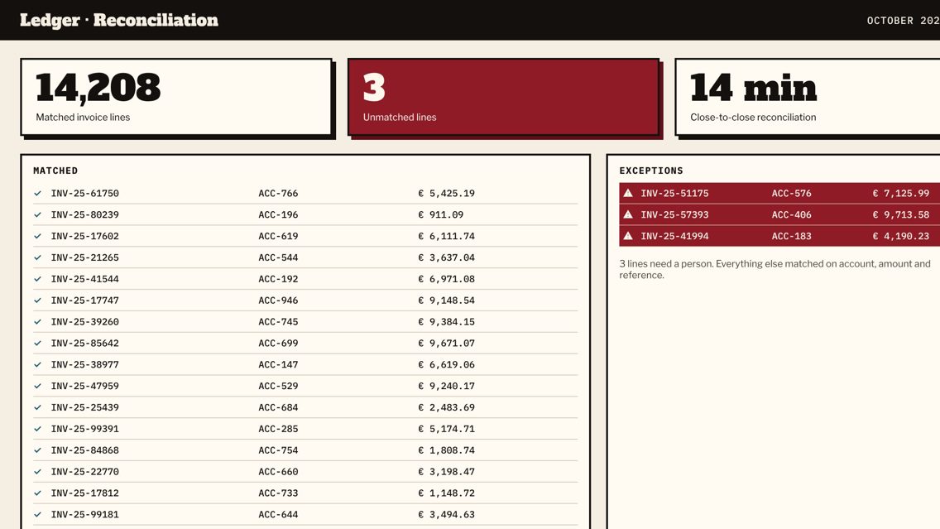Click amount € 5,425.19
Screen dimensions: 940x529
pos(447,193)
